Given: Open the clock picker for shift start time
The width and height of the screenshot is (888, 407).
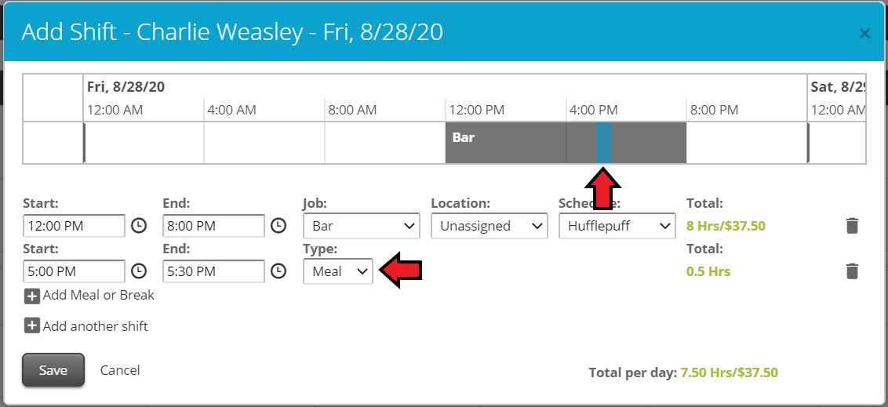Looking at the screenshot, I should coord(139,226).
